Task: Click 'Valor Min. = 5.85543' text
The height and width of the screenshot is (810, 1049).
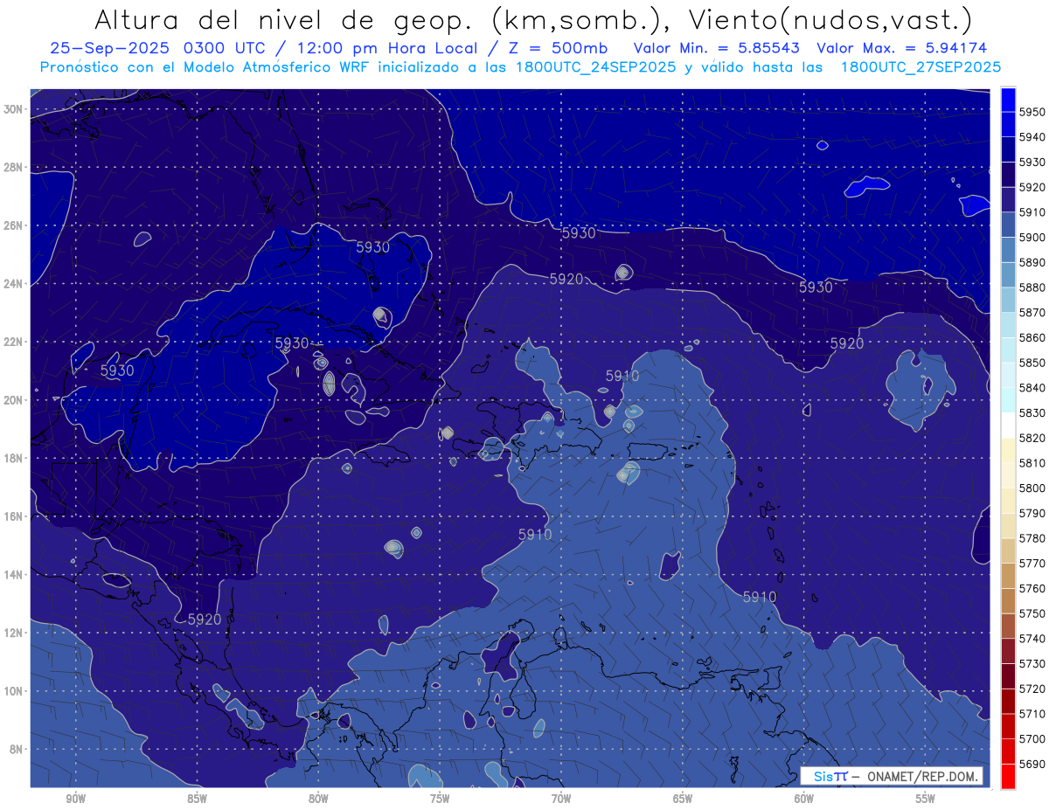Action: 718,48
